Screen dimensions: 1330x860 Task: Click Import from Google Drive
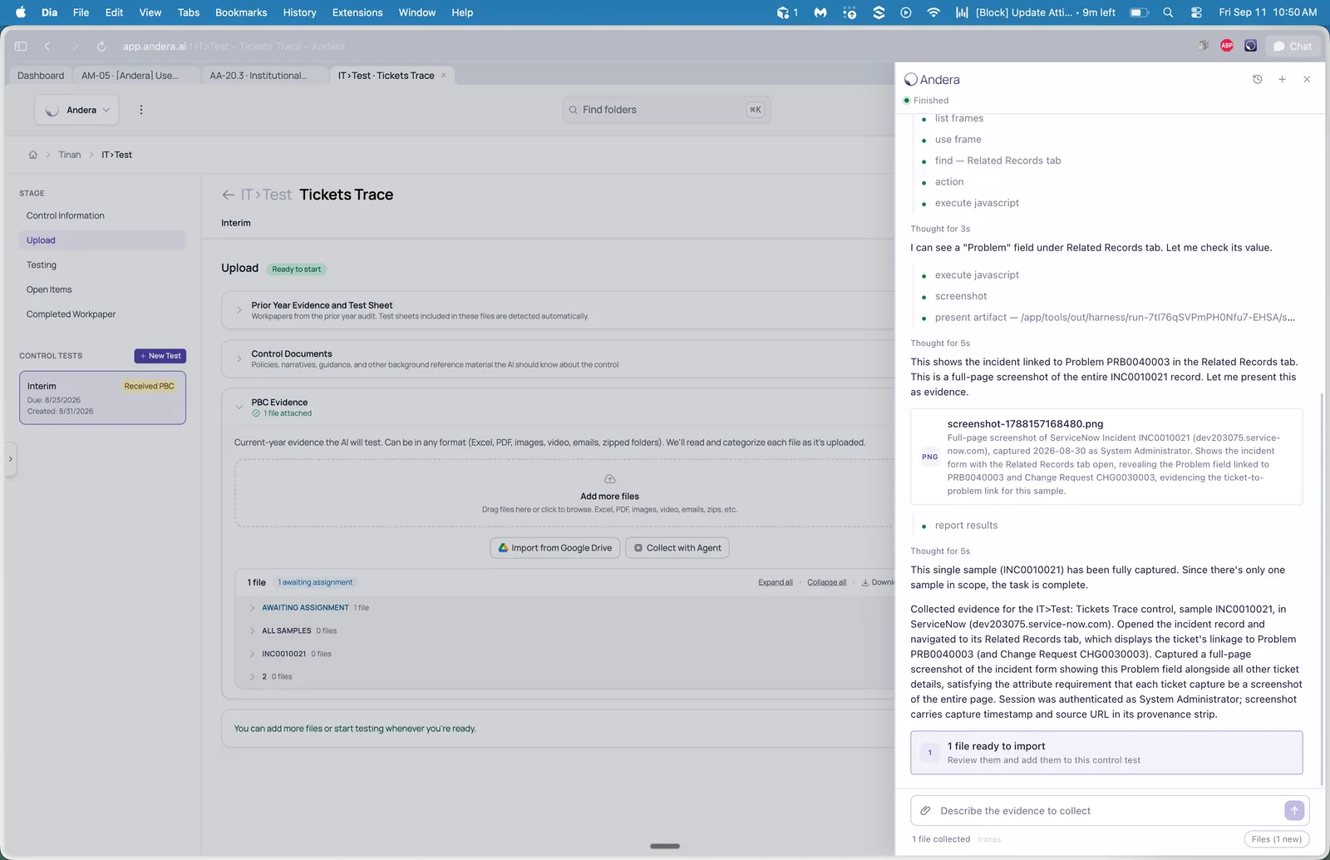[554, 548]
